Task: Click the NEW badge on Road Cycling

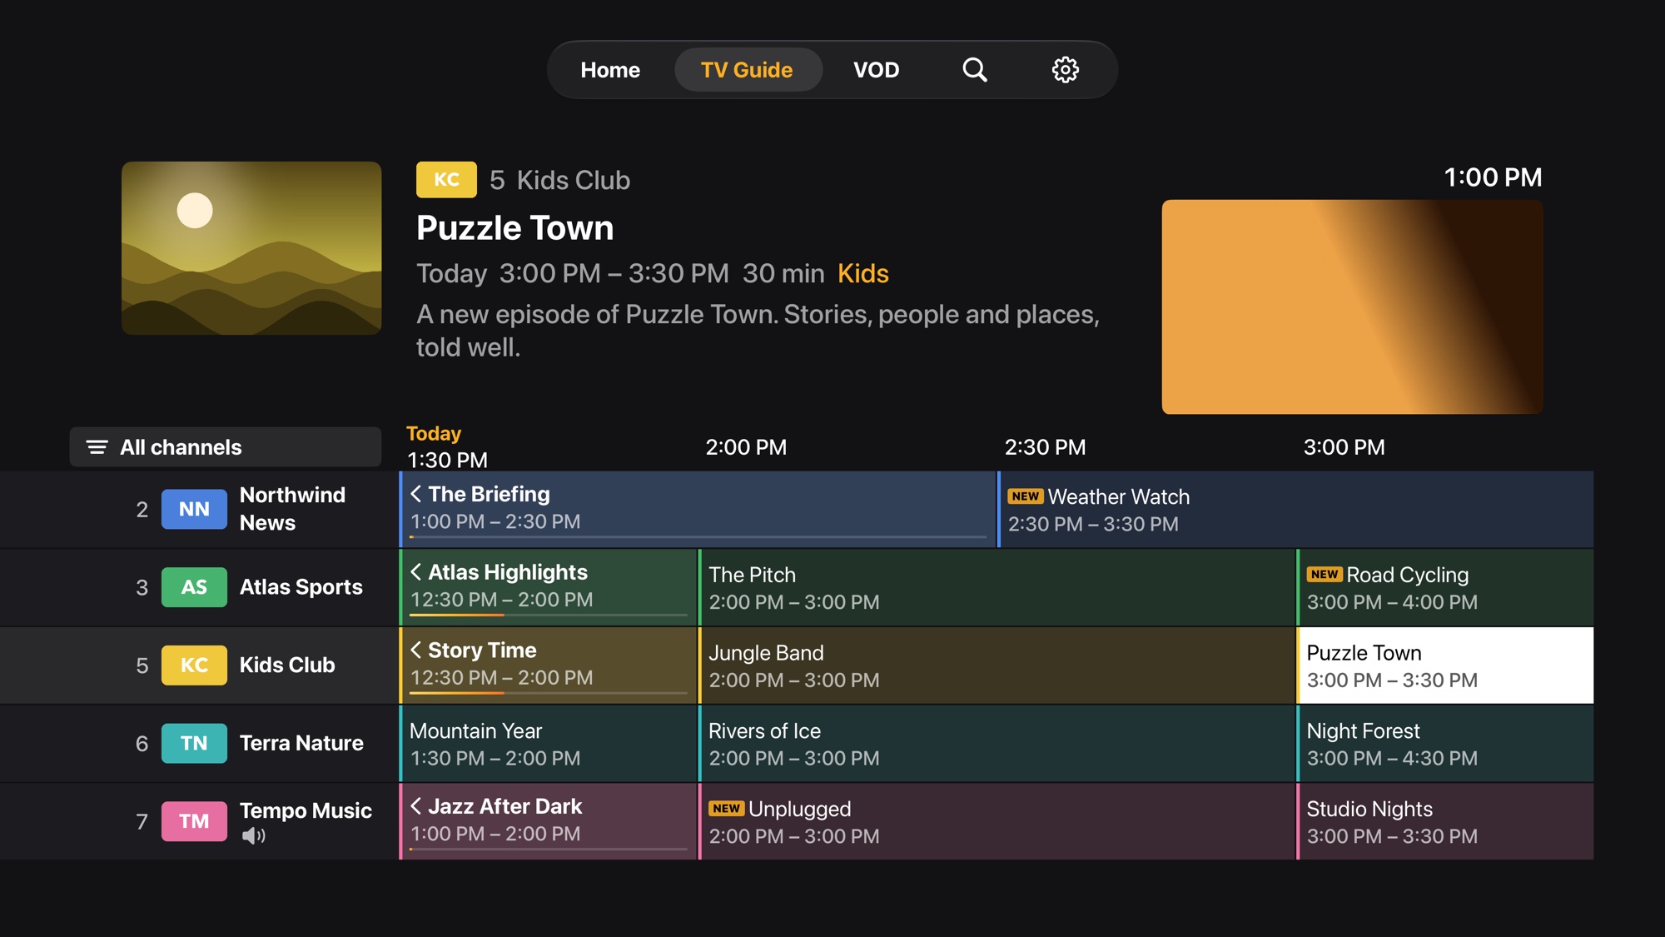Action: 1325,575
